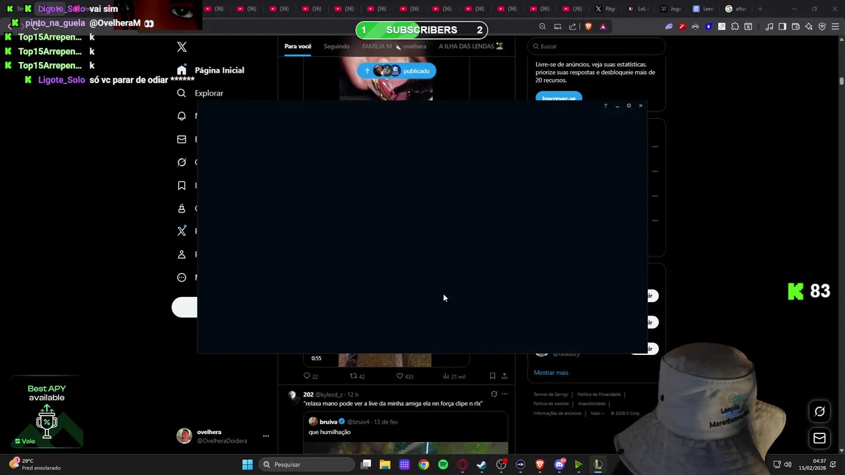Click the Leo AI sparkle icon

[x=809, y=26]
